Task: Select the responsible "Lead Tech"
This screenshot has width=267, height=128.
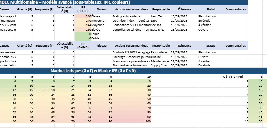Action: (161, 16)
